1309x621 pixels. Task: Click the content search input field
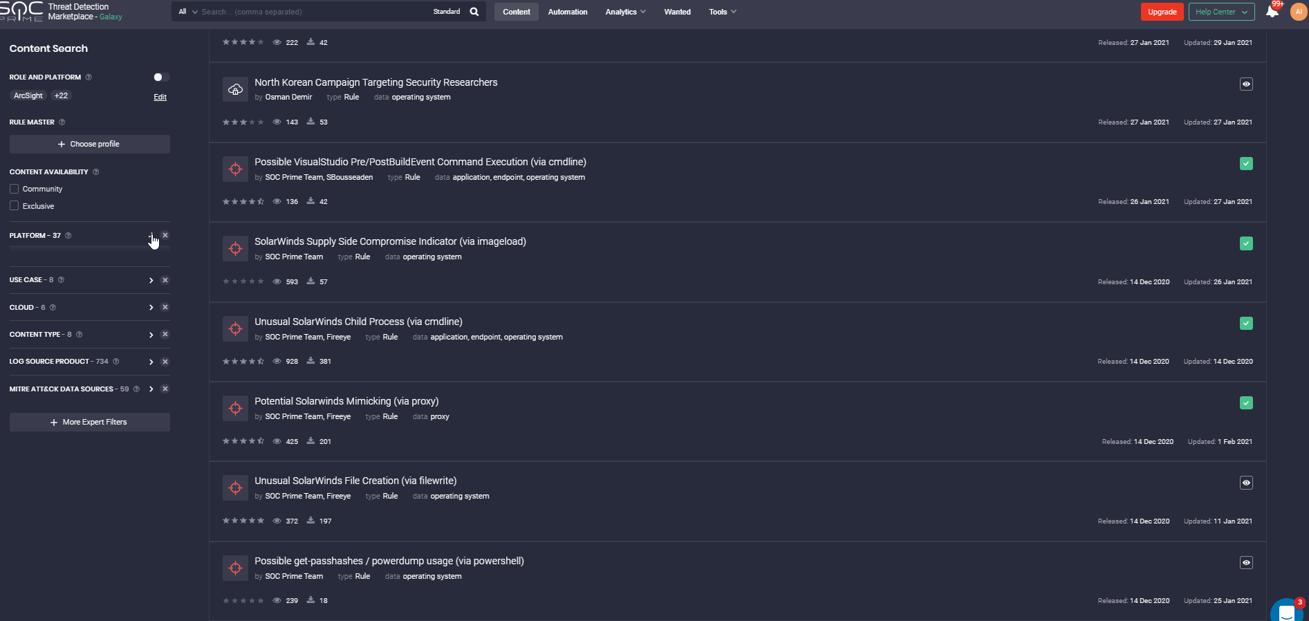(311, 12)
